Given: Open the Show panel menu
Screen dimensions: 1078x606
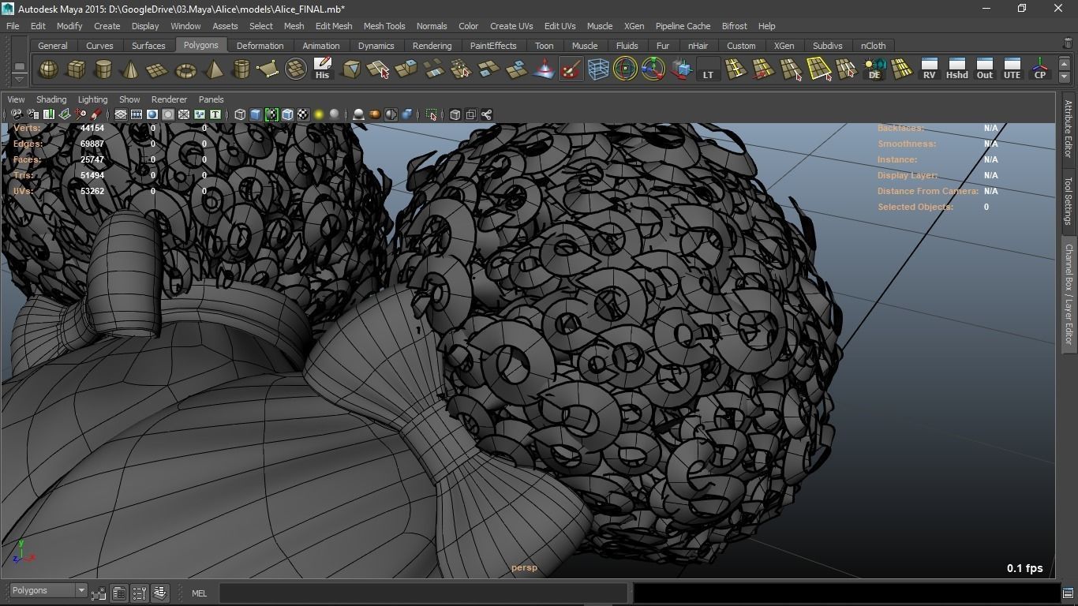Looking at the screenshot, I should 129,99.
